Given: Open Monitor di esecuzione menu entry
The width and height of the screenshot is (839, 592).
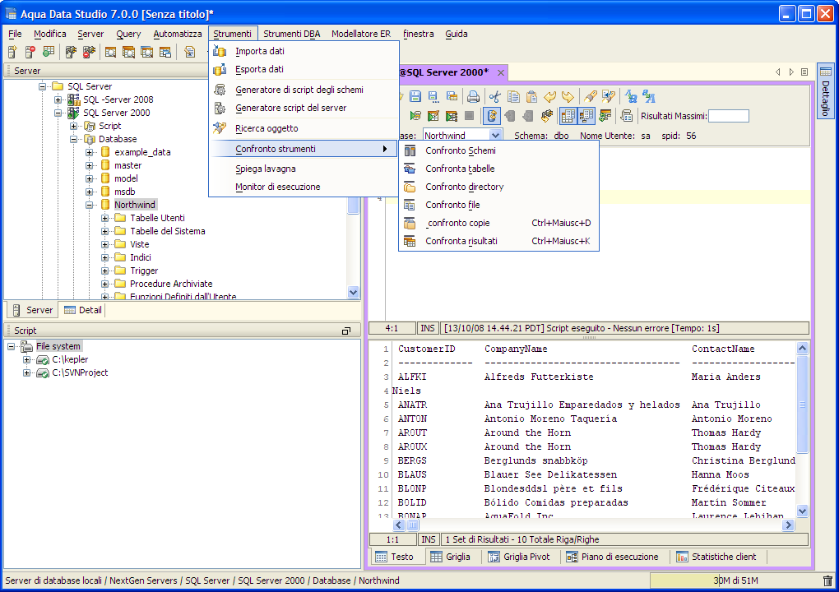Looking at the screenshot, I should coord(304,187).
